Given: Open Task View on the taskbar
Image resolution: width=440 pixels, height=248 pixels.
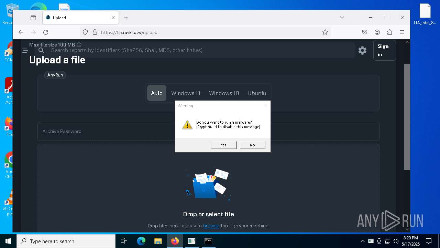Looking at the screenshot, I should (124, 241).
